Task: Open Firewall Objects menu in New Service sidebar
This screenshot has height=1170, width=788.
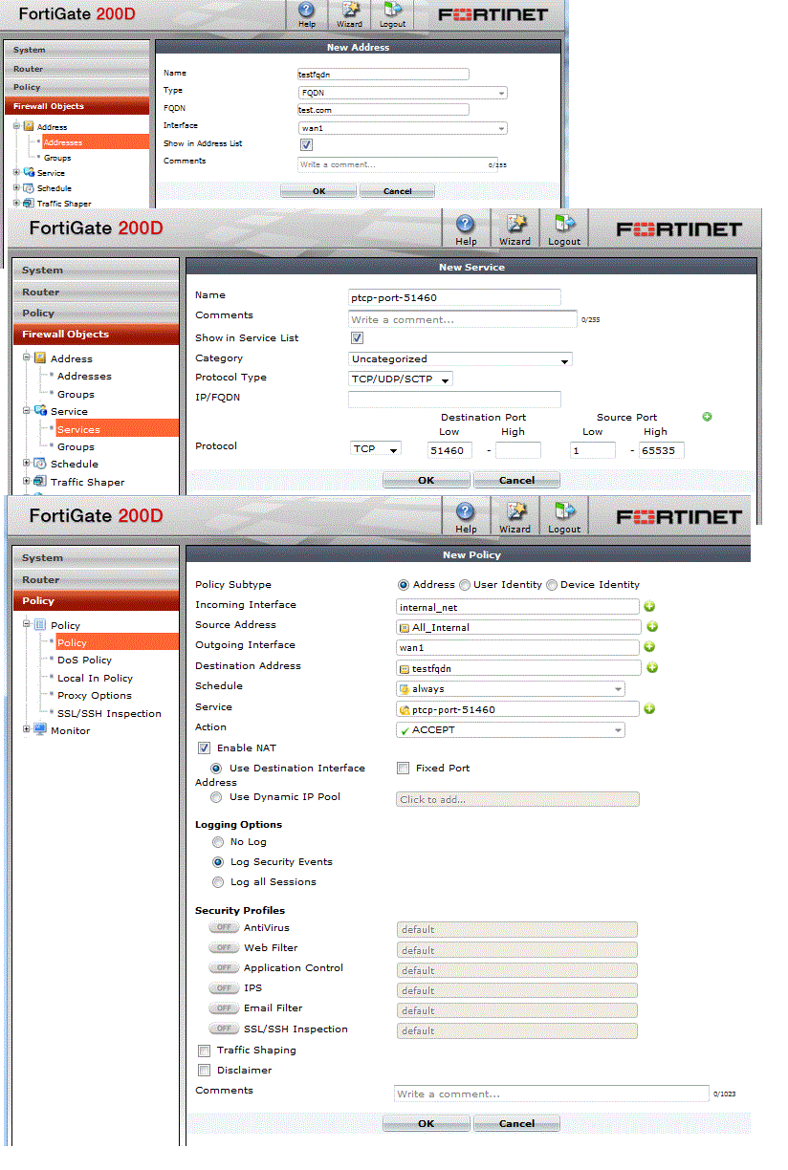Action: pos(96,335)
